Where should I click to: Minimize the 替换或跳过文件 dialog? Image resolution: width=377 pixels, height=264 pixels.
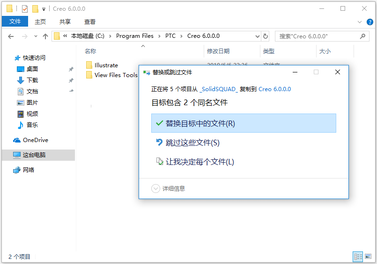[295, 72]
